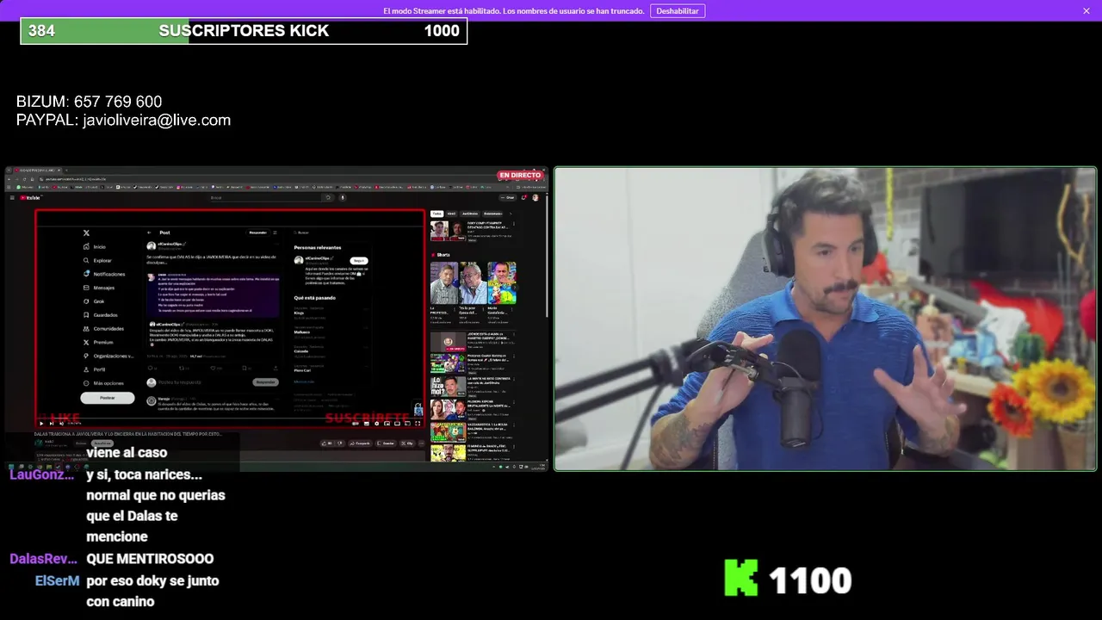Click the Deshabilitar button in the Streamer mode banner
The image size is (1102, 620).
click(x=678, y=11)
